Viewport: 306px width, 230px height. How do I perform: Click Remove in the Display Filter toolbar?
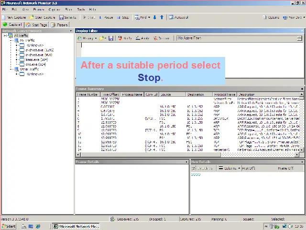(x=162, y=38)
